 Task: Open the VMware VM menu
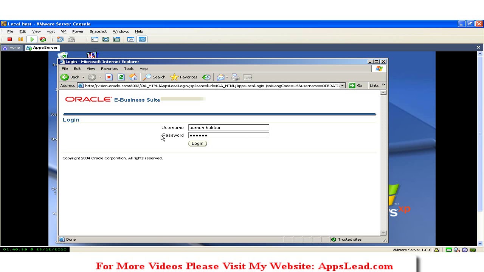(64, 31)
